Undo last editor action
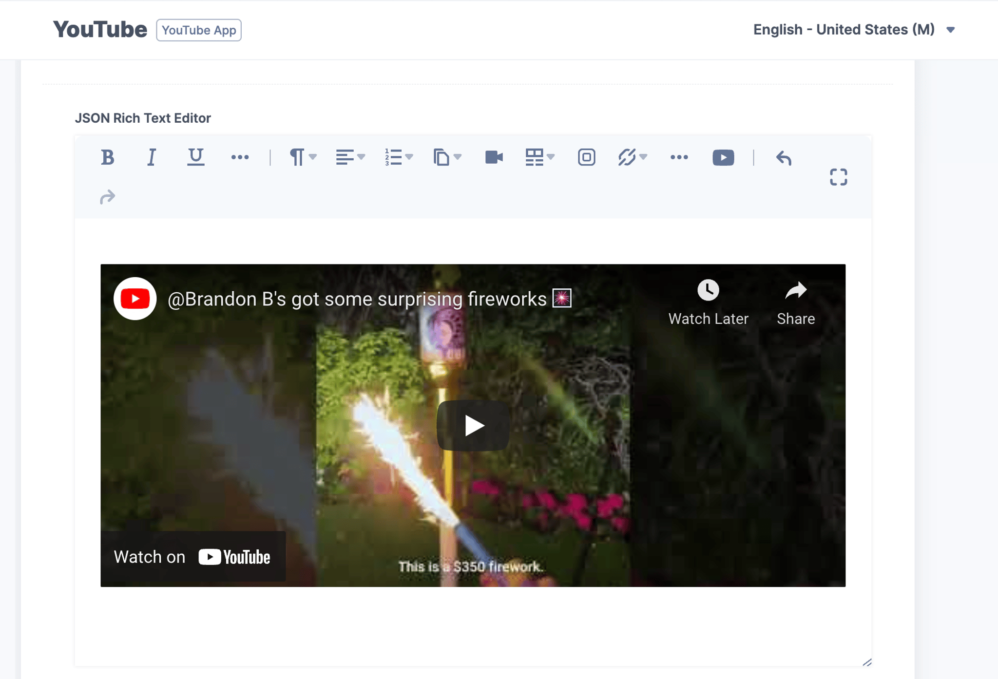 [784, 158]
